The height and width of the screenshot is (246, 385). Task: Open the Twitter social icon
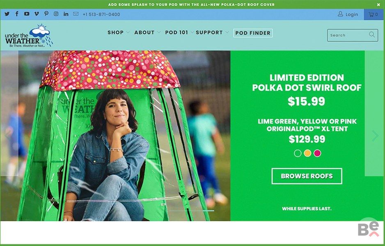[x=7, y=14]
